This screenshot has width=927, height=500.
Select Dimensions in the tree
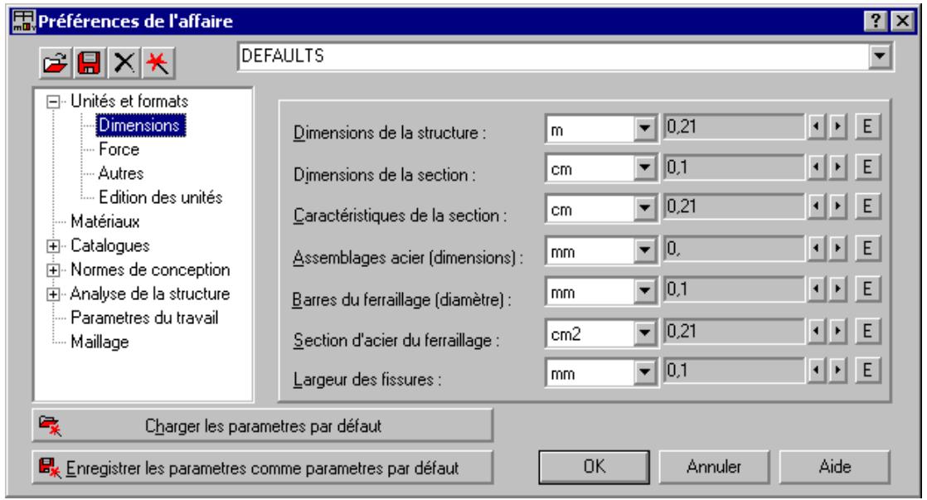tap(140, 125)
